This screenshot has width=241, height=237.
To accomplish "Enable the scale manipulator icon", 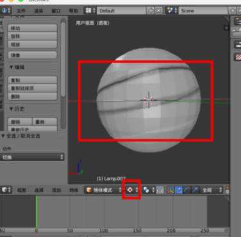I will pyautogui.click(x=195, y=189).
